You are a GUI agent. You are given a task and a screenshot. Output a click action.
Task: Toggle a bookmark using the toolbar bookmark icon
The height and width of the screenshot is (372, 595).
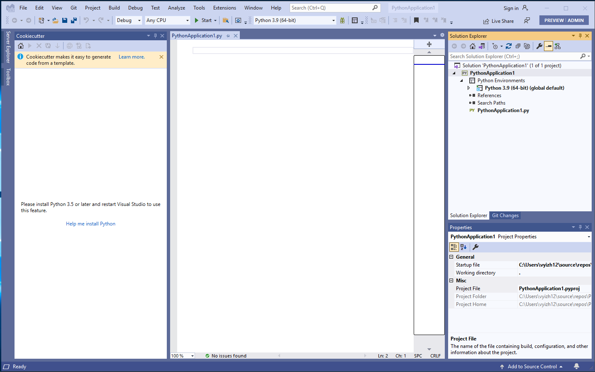click(416, 20)
